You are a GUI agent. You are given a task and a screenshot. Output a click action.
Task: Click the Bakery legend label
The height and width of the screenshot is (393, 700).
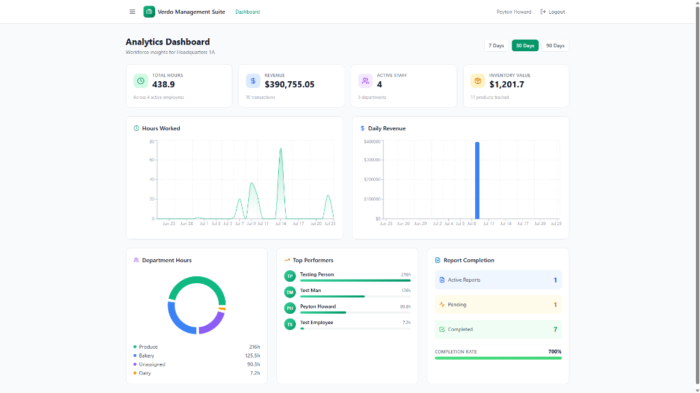pyautogui.click(x=146, y=355)
